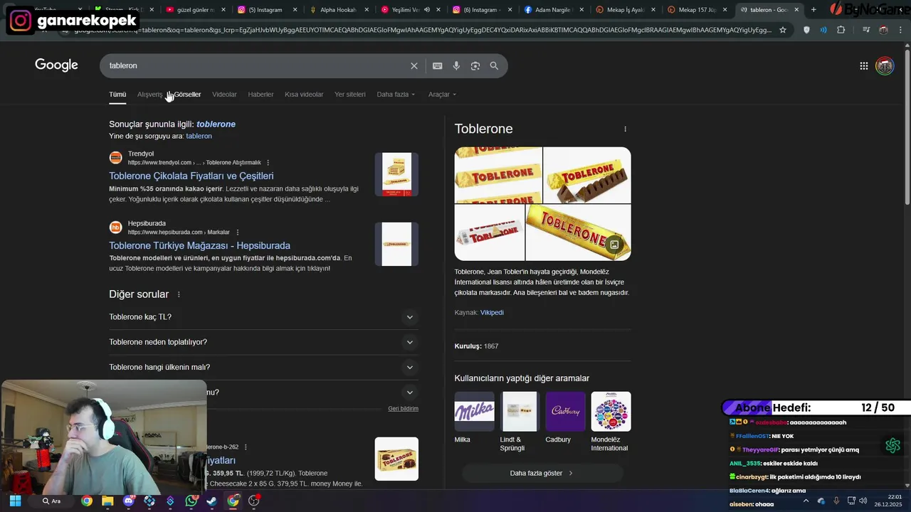Open the Windows taskbar Ara search box
The width and height of the screenshot is (911, 512).
click(52, 501)
